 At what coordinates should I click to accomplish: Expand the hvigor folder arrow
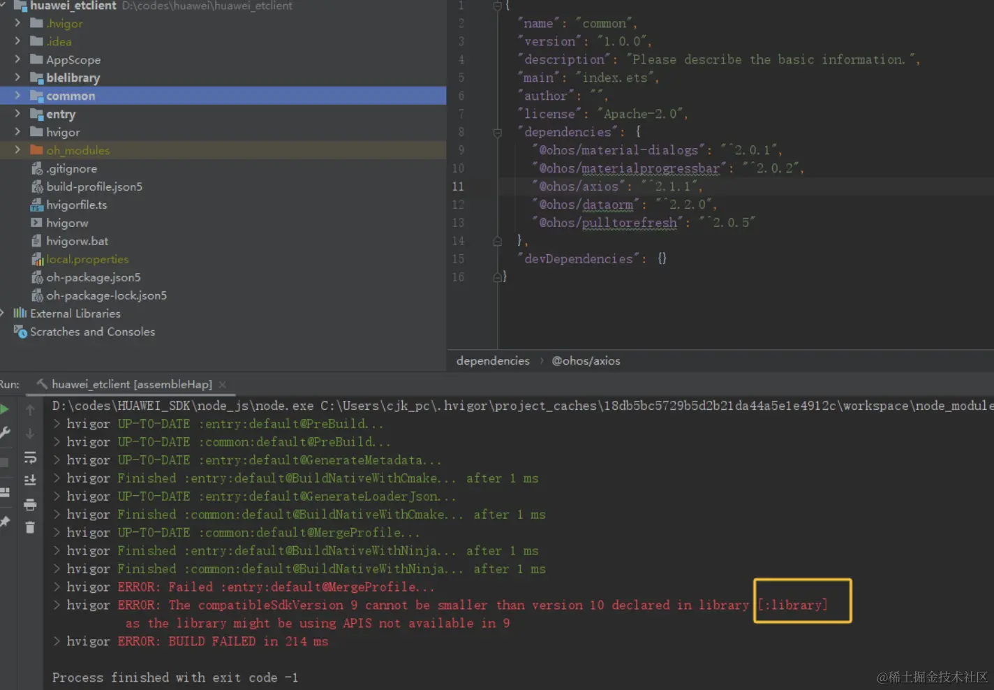[x=17, y=132]
